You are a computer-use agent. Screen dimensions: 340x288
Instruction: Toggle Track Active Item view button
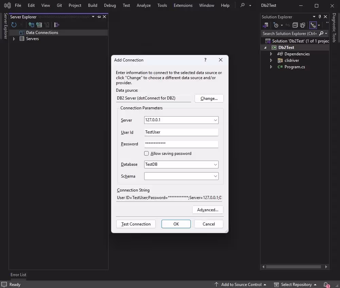(313, 25)
